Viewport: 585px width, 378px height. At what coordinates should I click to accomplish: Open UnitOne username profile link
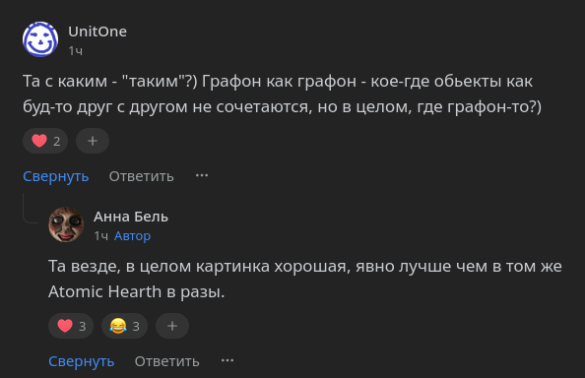97,31
